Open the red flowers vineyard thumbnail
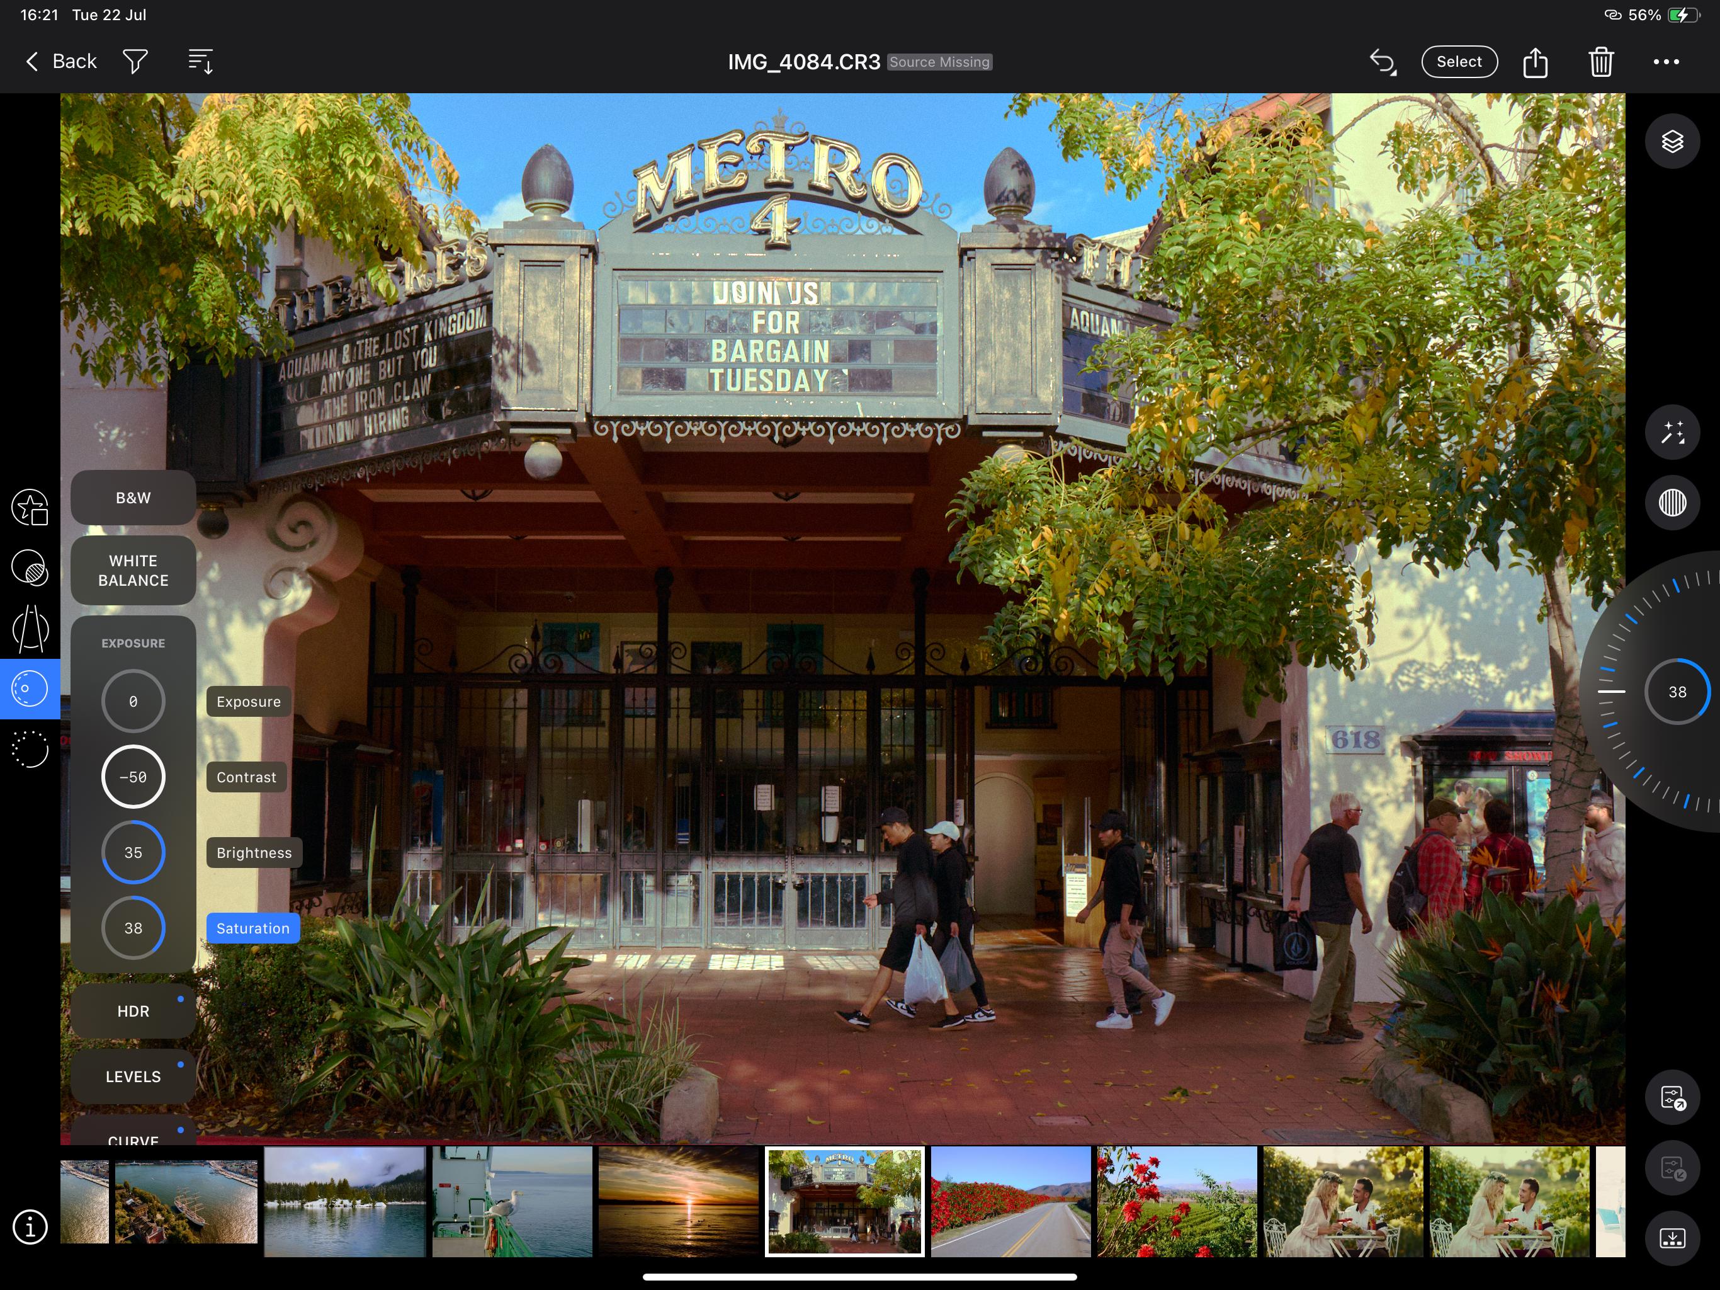This screenshot has width=1720, height=1290. [x=1177, y=1201]
